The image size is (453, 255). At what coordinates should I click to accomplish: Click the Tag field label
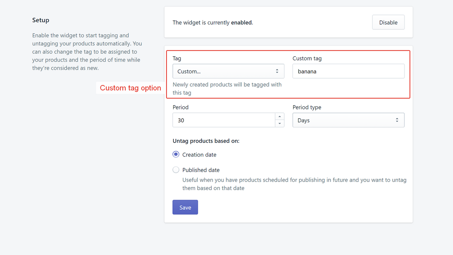pos(177,58)
